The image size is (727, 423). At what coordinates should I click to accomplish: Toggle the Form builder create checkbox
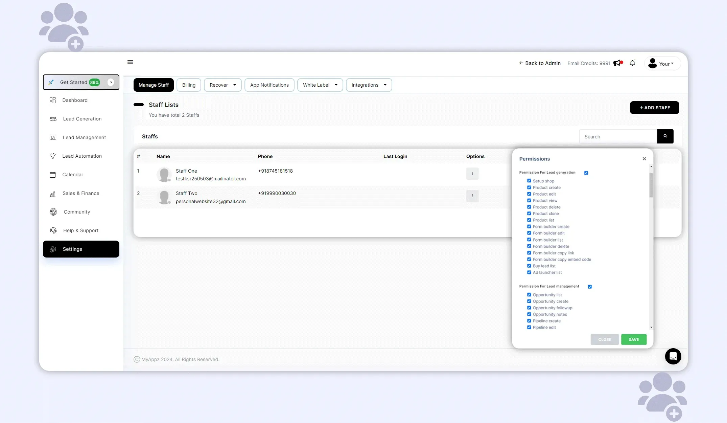coord(529,226)
